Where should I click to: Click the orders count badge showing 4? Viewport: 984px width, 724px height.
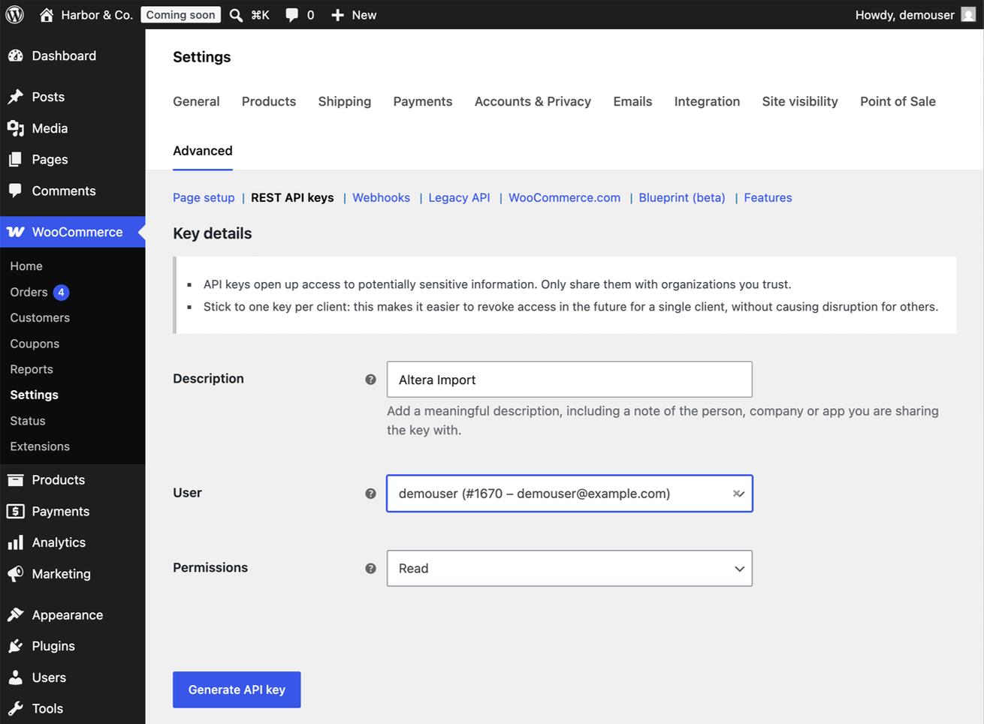pos(62,293)
